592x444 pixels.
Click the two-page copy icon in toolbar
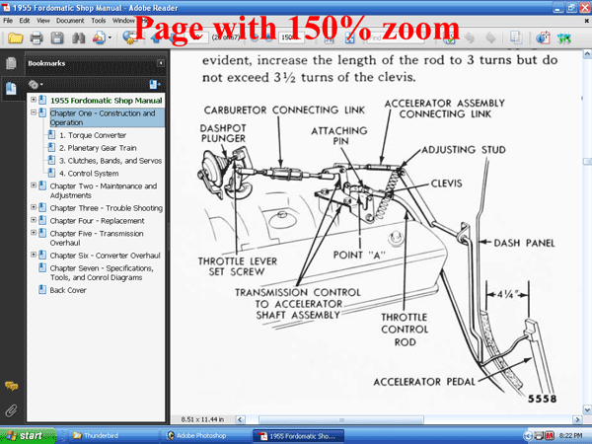pyautogui.click(x=516, y=37)
